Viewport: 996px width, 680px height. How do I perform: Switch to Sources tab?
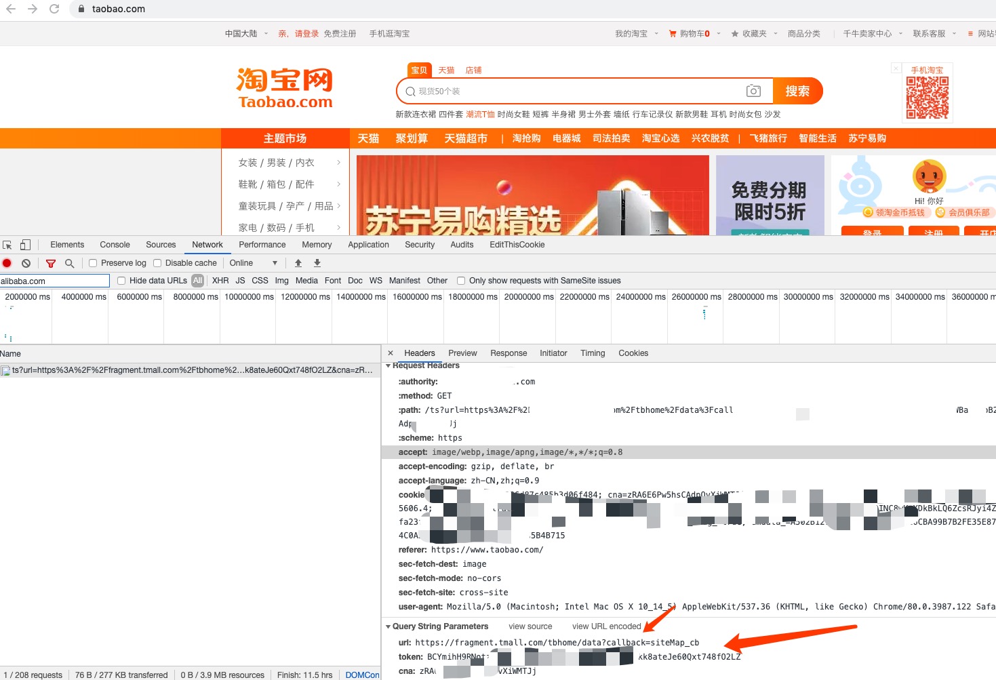[161, 245]
